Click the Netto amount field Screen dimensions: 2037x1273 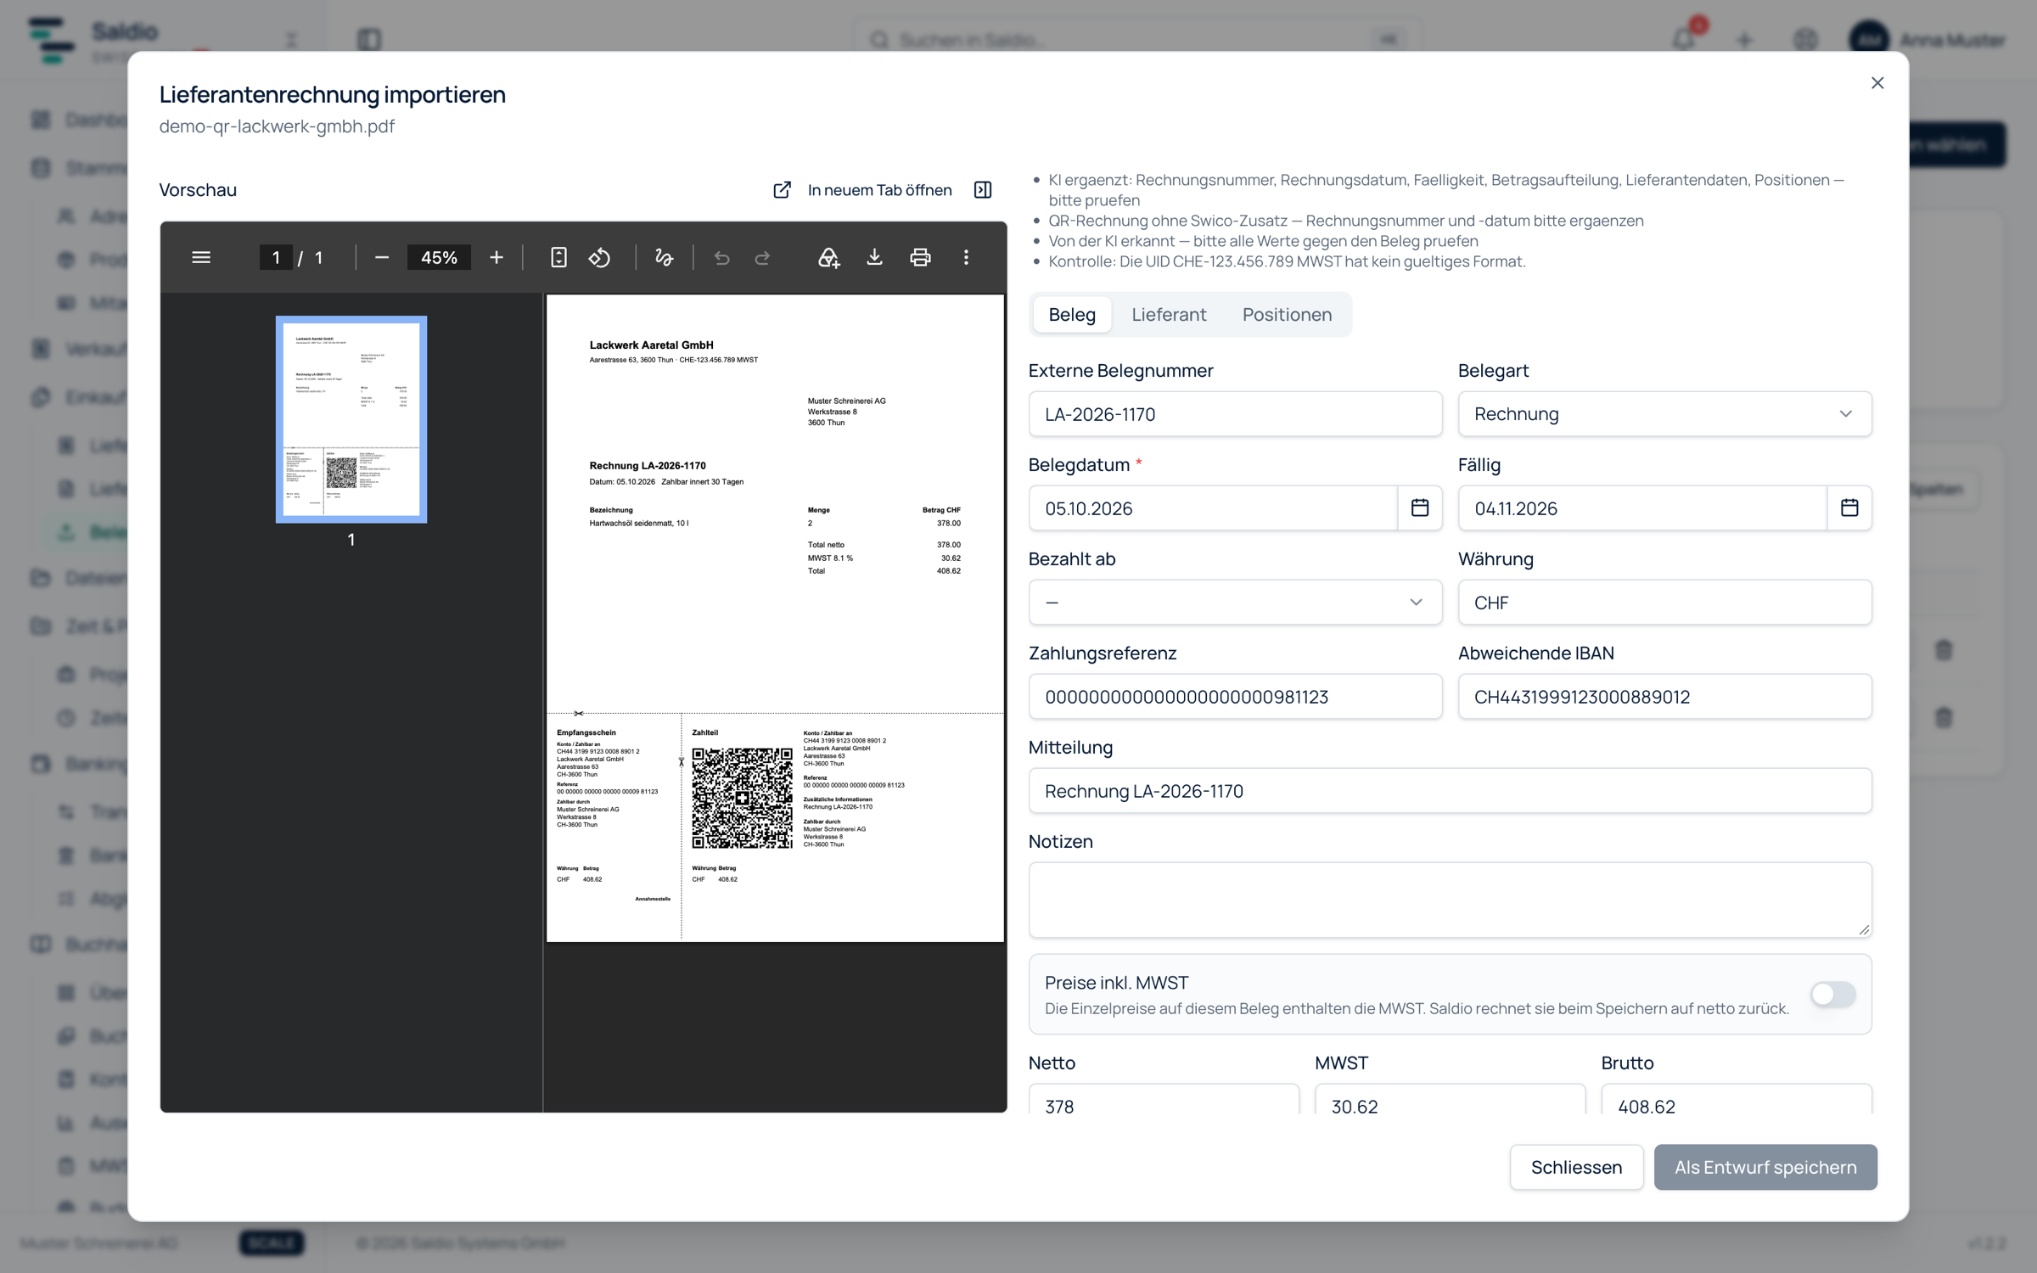click(1163, 1100)
